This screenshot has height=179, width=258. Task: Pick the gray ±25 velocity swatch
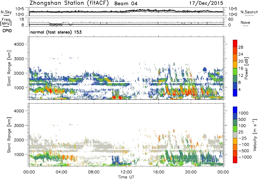pos(235,135)
